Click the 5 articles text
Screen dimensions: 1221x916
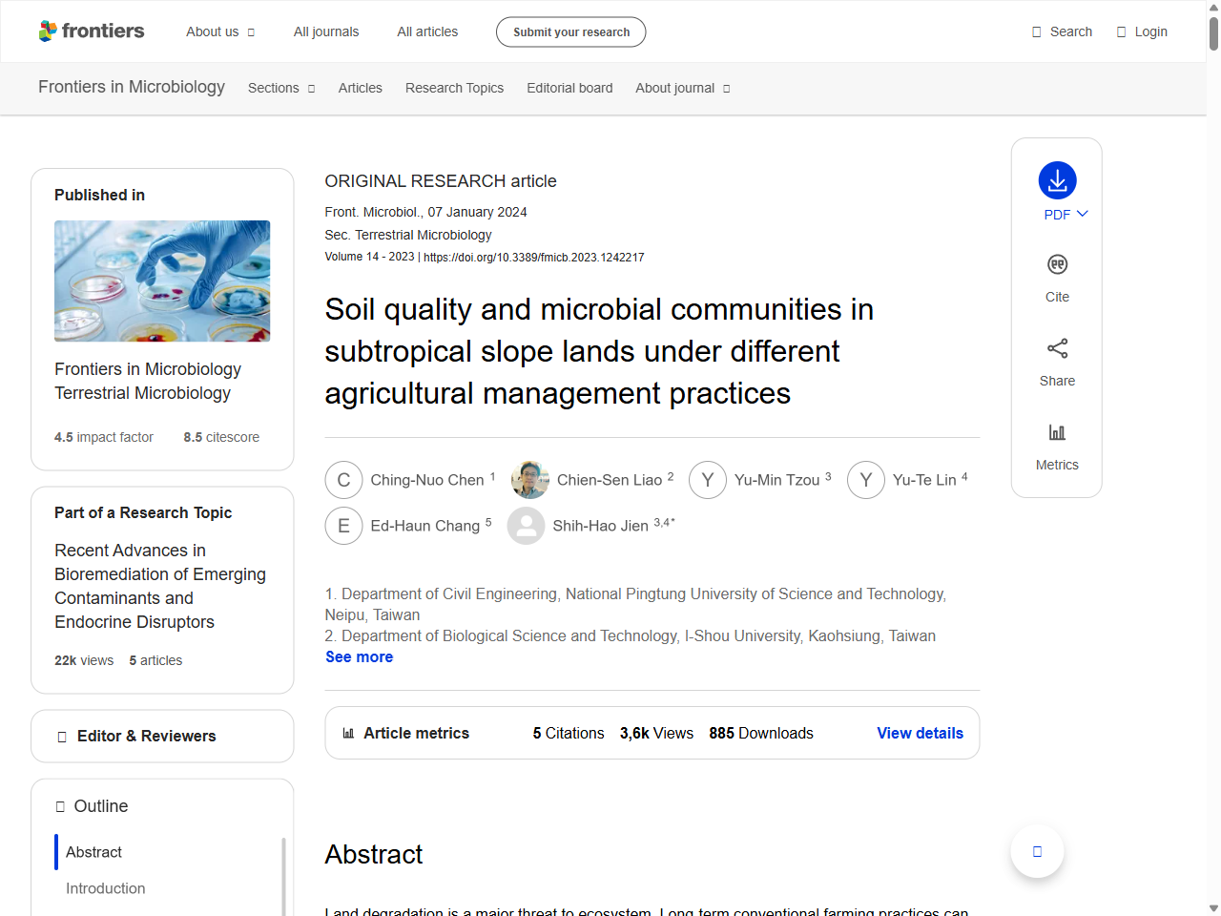[155, 660]
